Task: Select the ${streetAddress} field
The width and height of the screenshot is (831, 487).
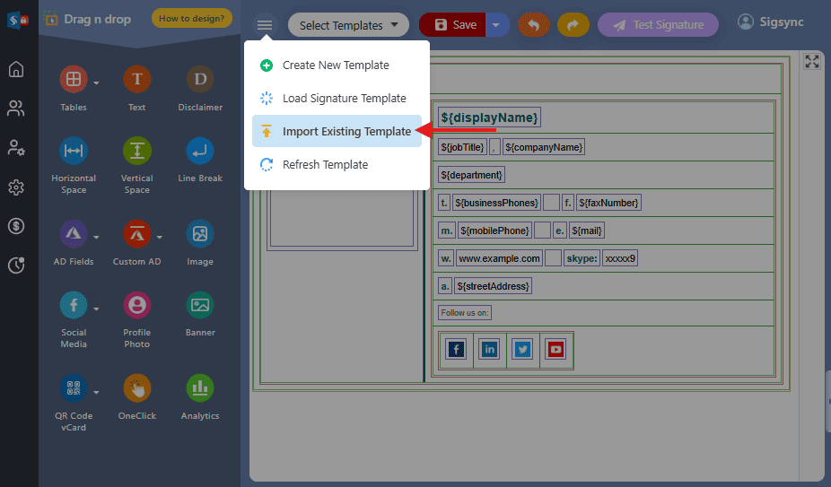Action: 493,286
